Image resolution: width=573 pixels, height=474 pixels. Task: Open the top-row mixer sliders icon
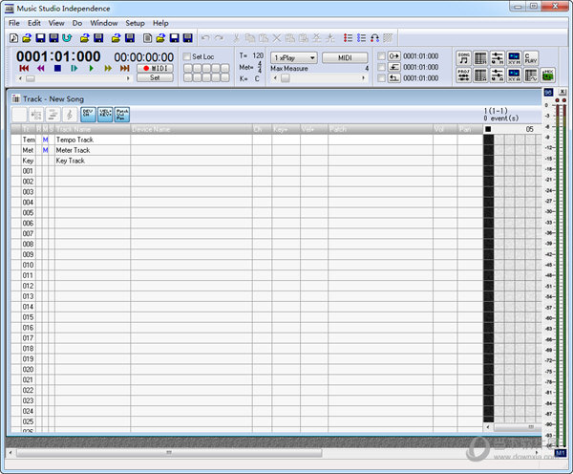[x=497, y=58]
